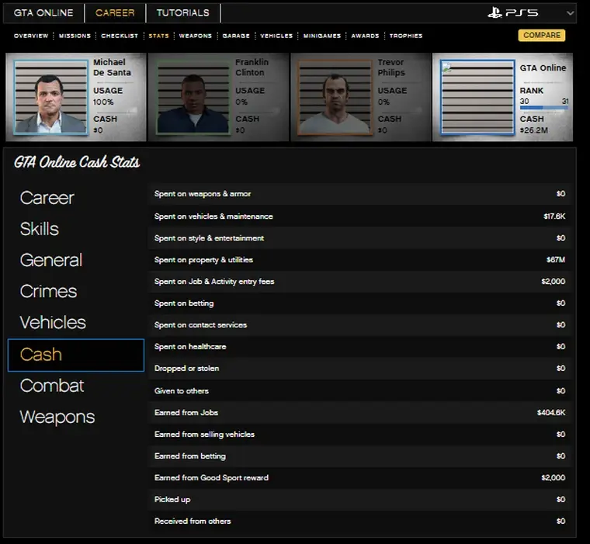Click the Spent on property & utilities row
Image resolution: width=590 pixels, height=544 pixels.
click(x=359, y=260)
